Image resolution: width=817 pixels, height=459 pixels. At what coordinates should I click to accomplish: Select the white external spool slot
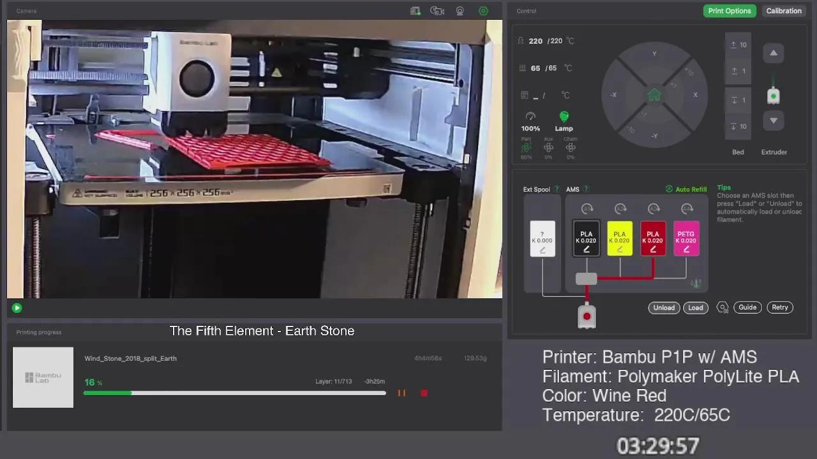tap(543, 239)
